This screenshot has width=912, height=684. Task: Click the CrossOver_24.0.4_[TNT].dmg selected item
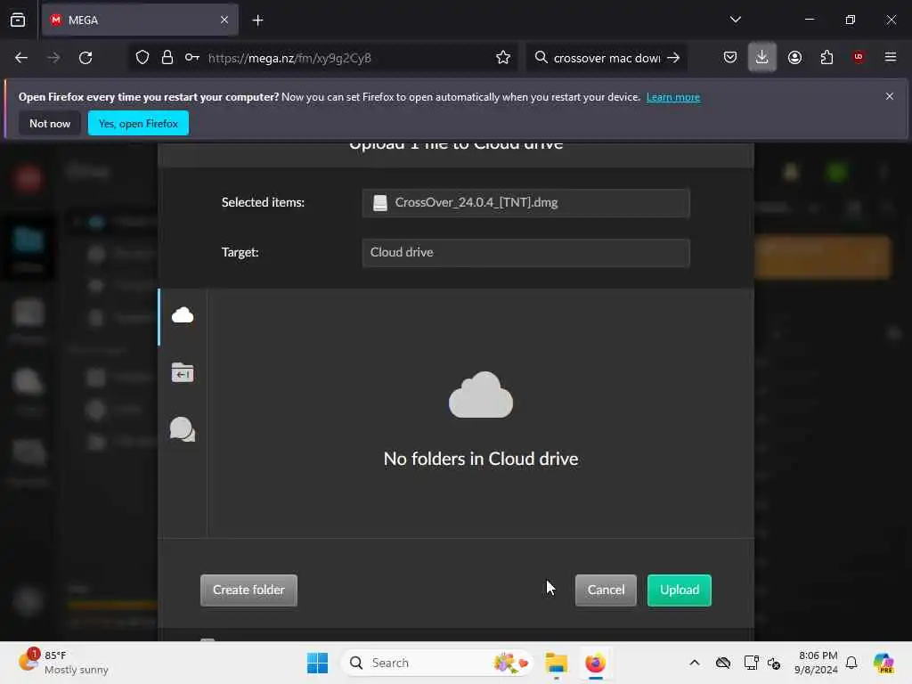tap(525, 202)
